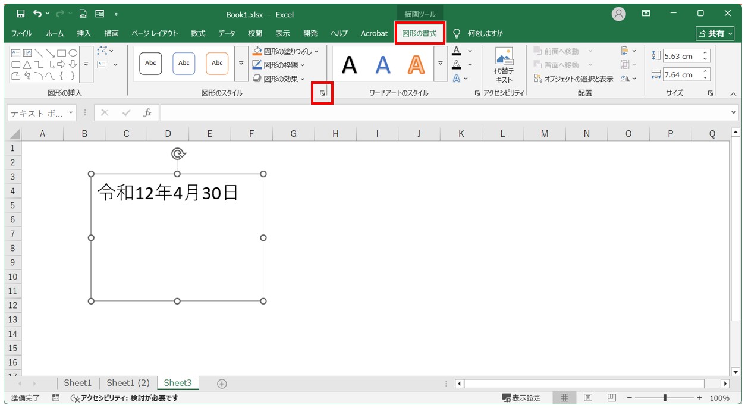Click the 共有 share button
745x408 pixels.
click(715, 34)
